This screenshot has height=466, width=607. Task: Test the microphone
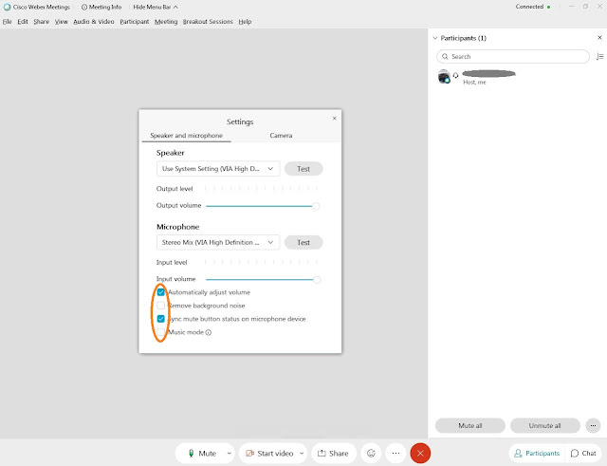pos(303,242)
